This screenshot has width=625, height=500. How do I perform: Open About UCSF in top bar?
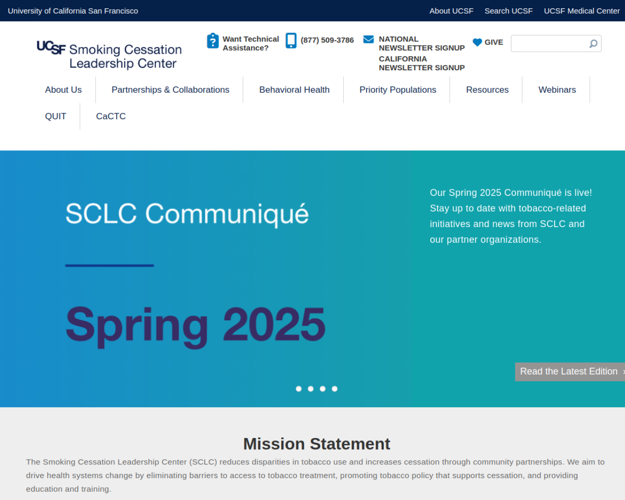[x=452, y=11]
